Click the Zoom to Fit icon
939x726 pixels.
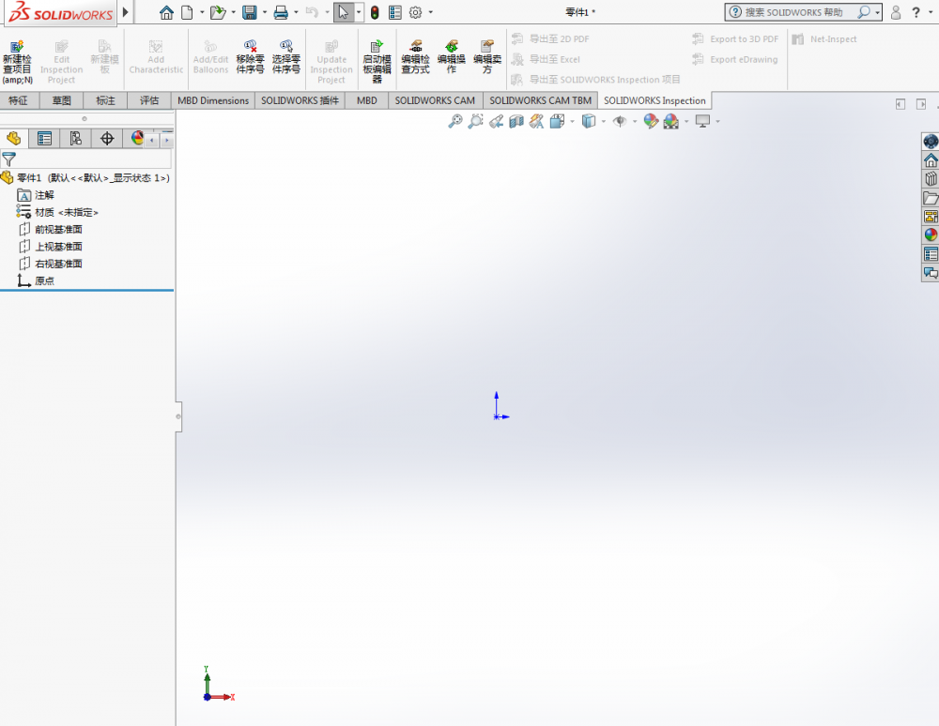click(x=455, y=121)
